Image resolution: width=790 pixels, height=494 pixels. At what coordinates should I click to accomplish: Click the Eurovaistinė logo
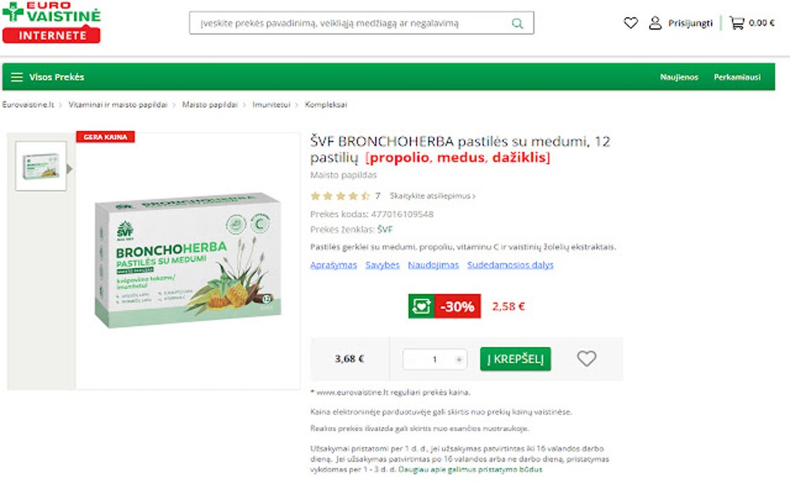tap(51, 22)
